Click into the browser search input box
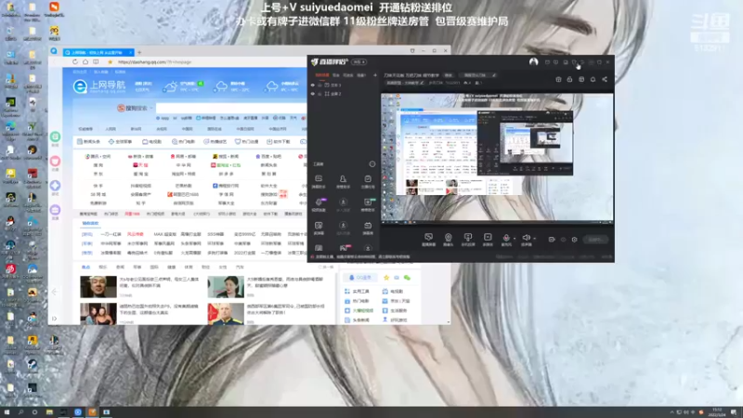 (x=231, y=108)
